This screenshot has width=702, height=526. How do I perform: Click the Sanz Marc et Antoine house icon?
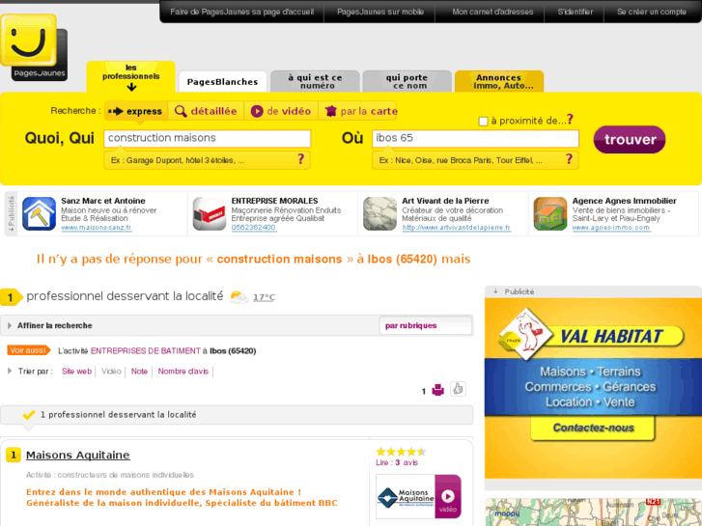40,214
